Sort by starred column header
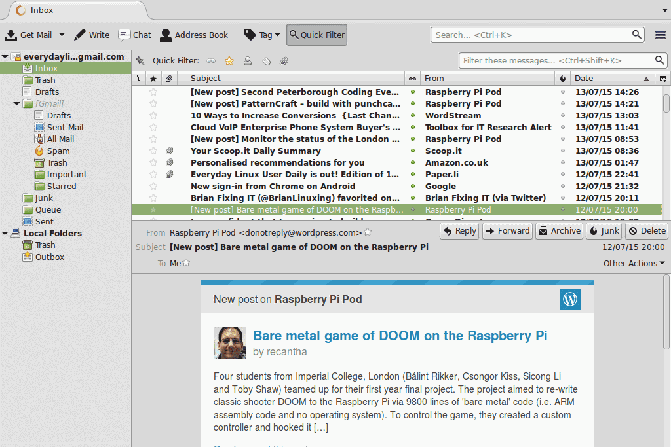 pos(153,78)
